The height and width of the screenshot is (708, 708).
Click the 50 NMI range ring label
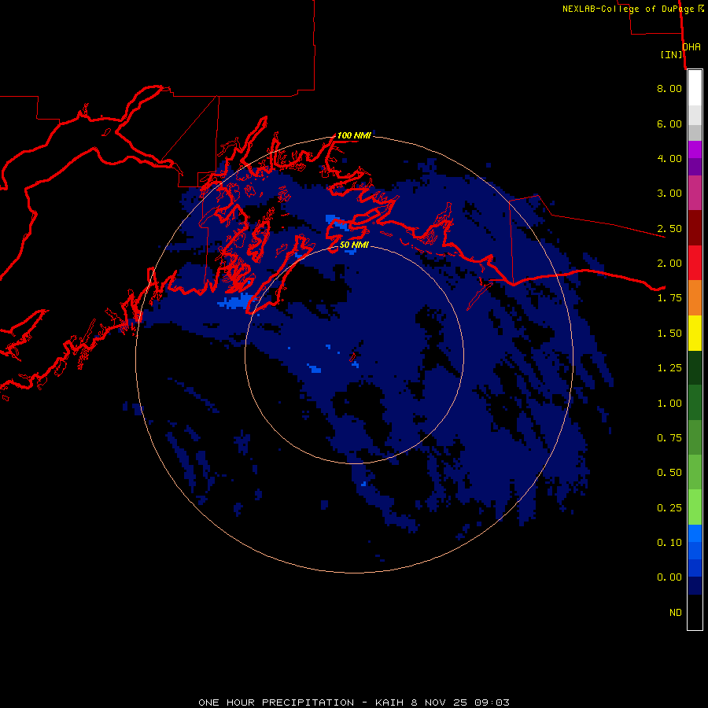click(354, 245)
